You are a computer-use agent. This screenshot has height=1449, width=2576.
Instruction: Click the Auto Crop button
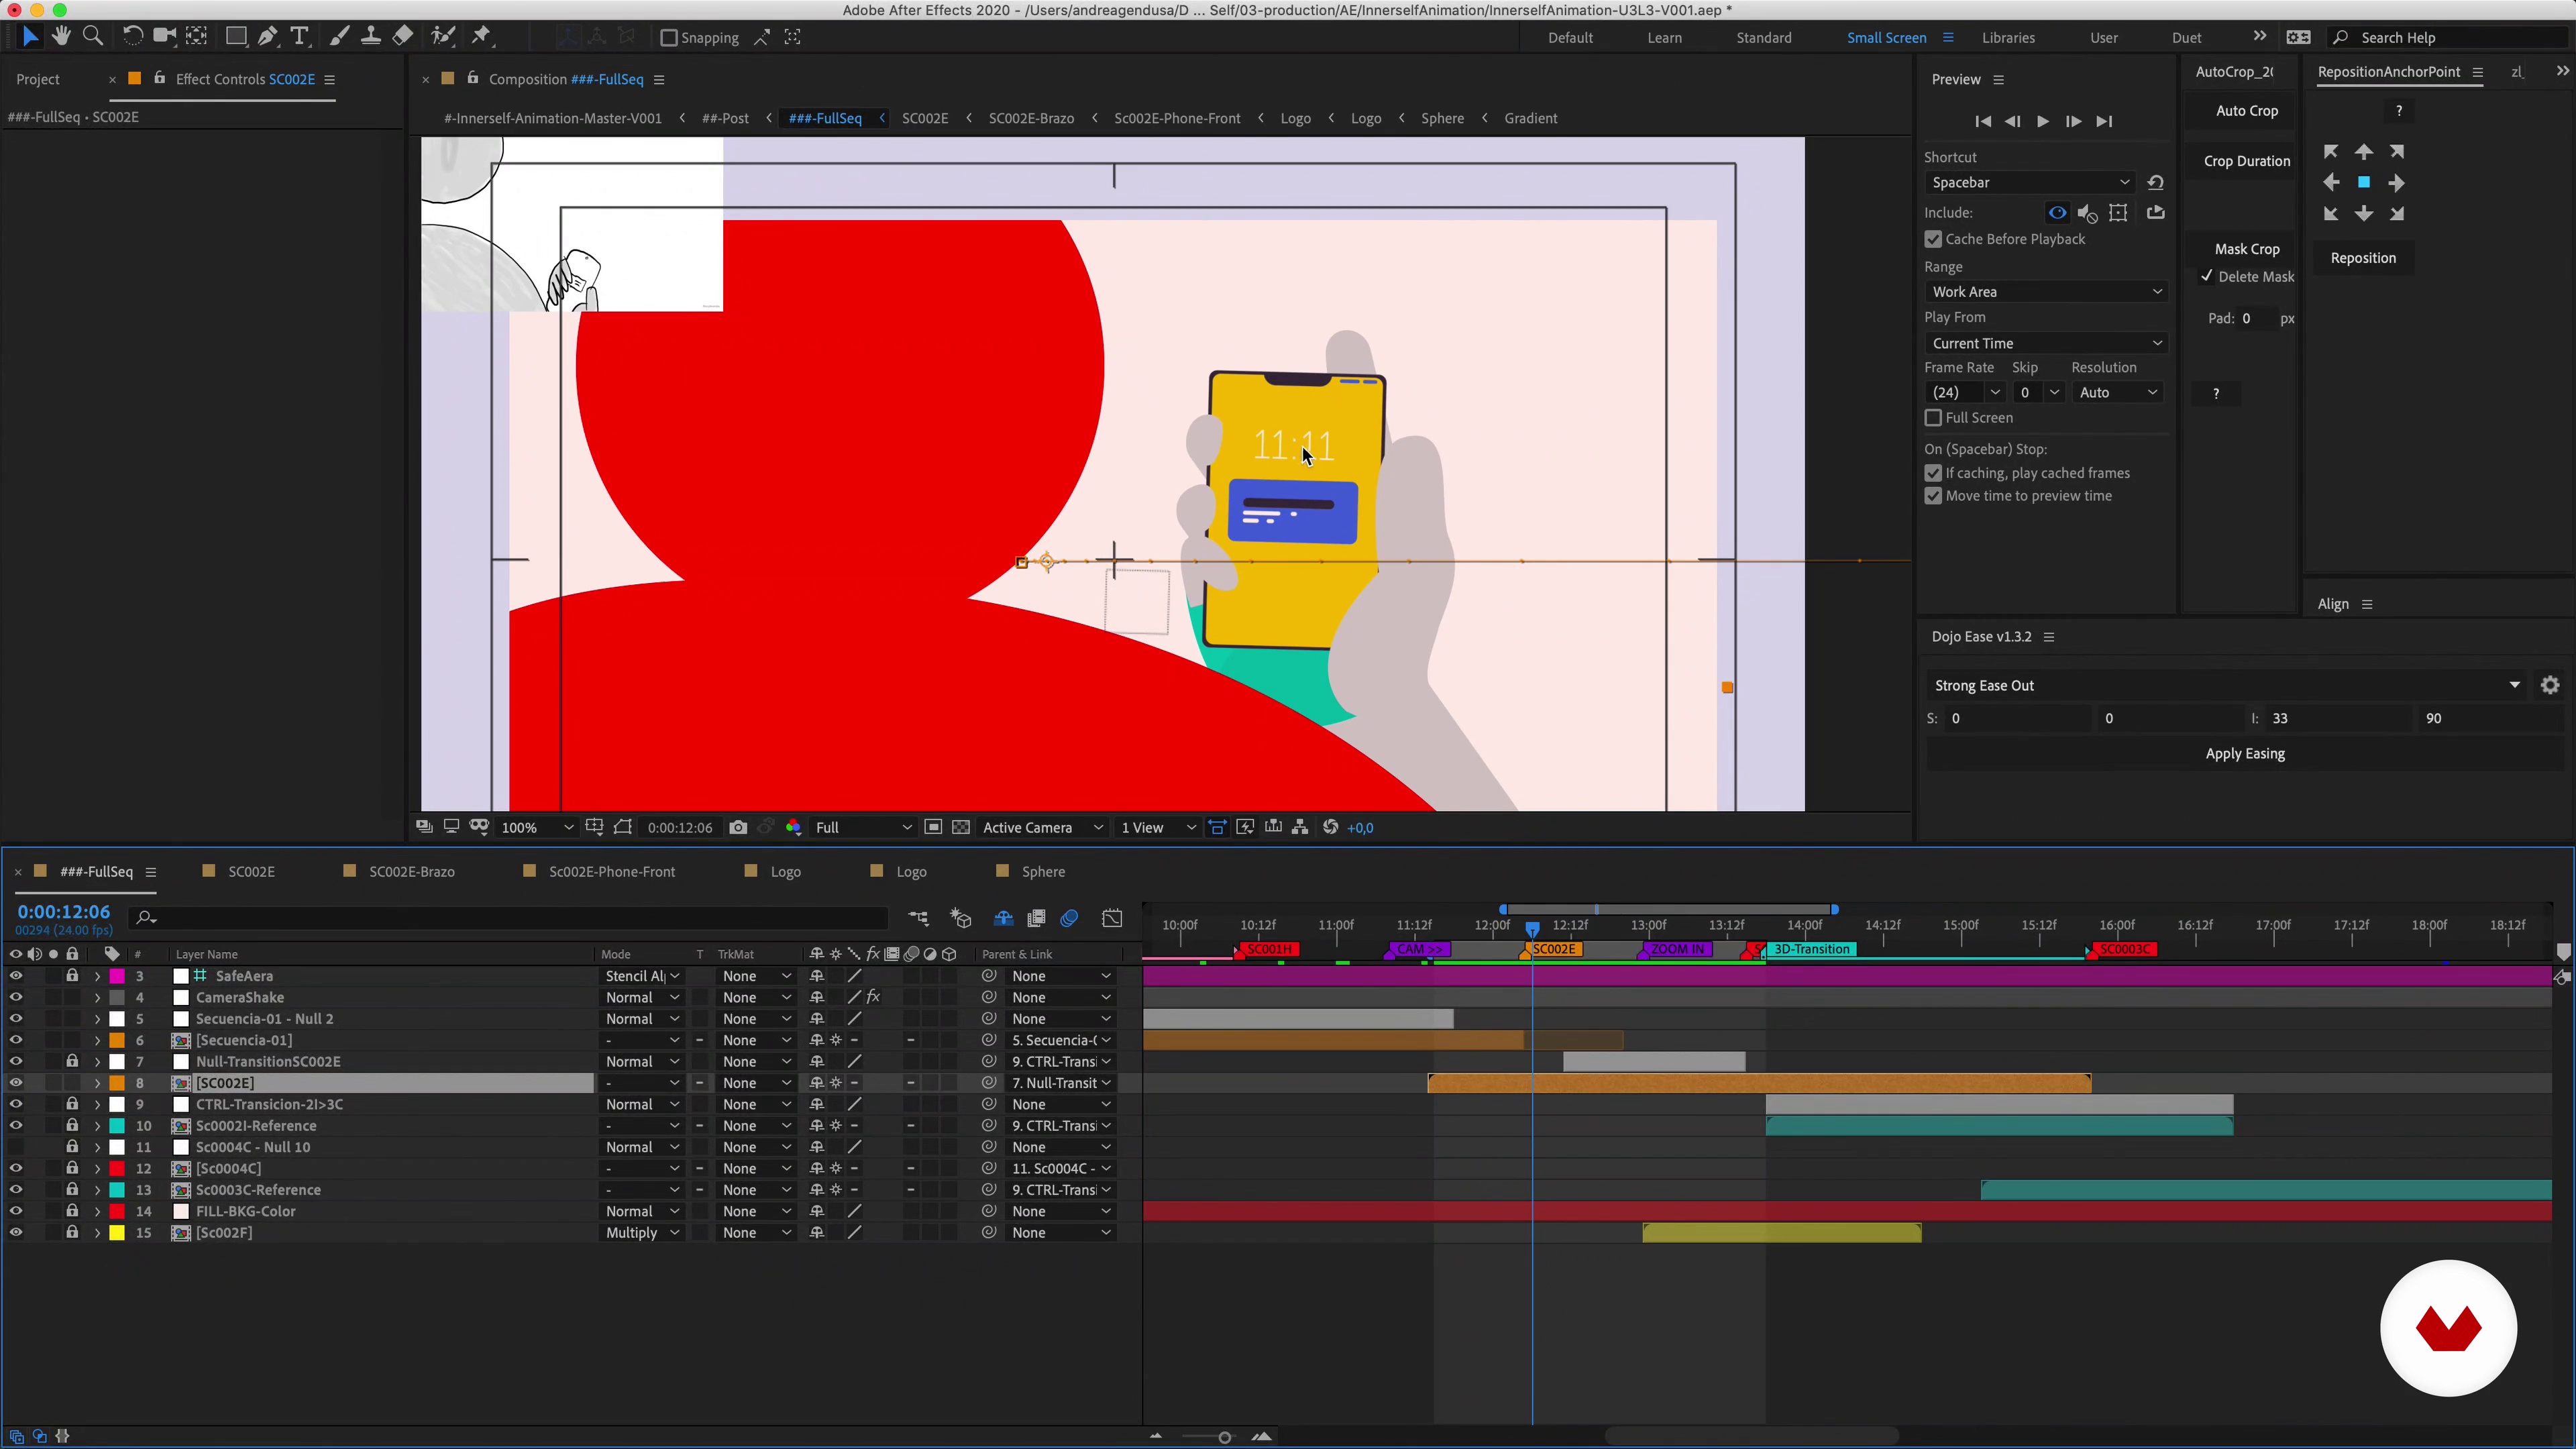coord(2246,111)
